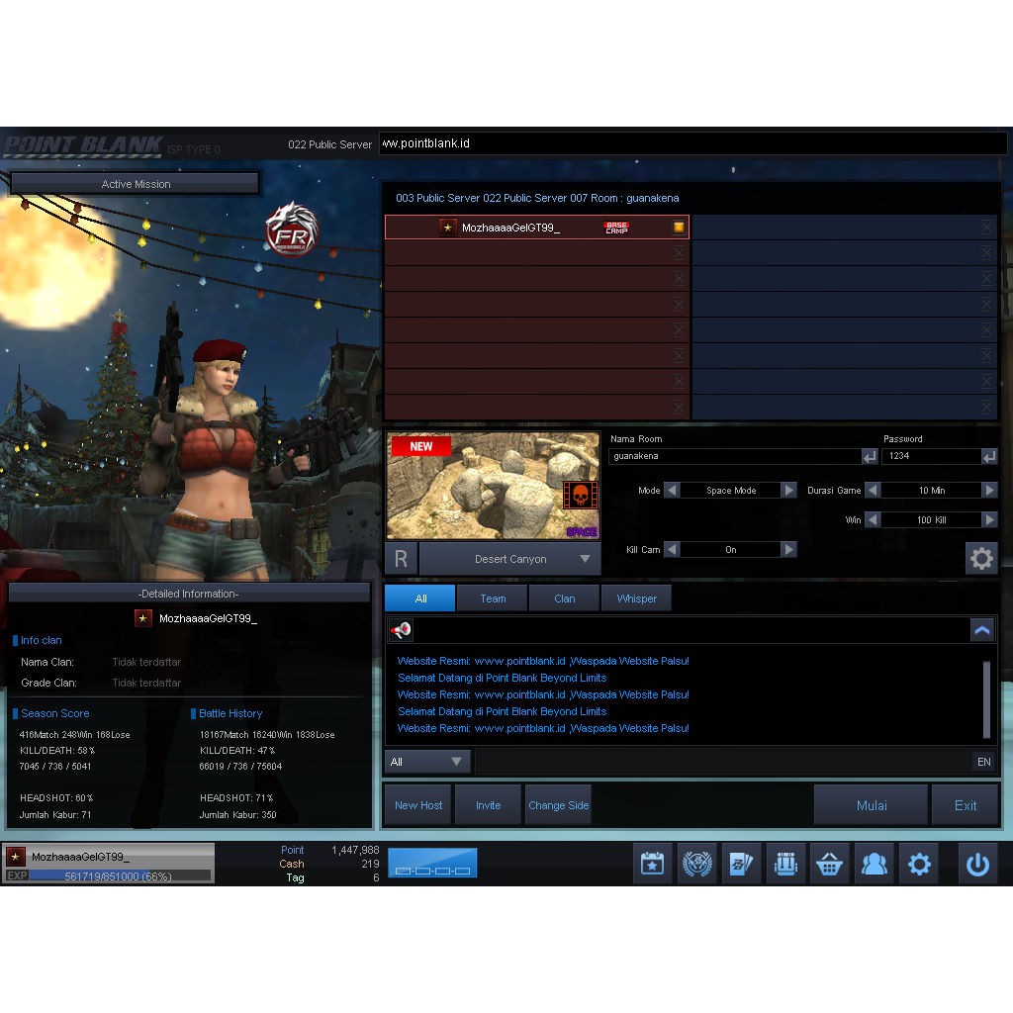The height and width of the screenshot is (1013, 1013).
Task: Open the friends community icon
Action: tap(874, 864)
